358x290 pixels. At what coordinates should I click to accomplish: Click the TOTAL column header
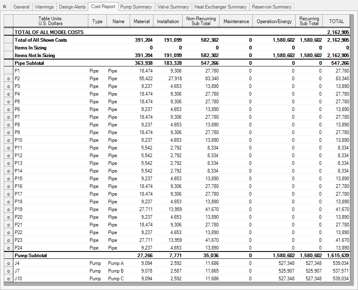coord(336,21)
